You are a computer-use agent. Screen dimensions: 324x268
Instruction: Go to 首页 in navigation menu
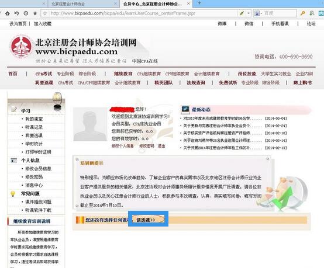13,74
